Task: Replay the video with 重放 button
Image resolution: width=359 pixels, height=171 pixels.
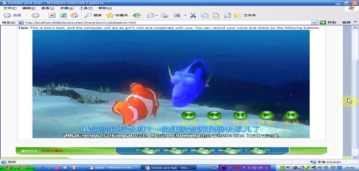Action: [291, 115]
